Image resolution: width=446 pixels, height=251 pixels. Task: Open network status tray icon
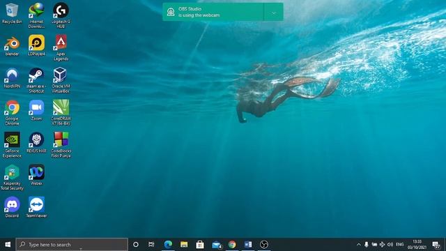tap(383, 245)
